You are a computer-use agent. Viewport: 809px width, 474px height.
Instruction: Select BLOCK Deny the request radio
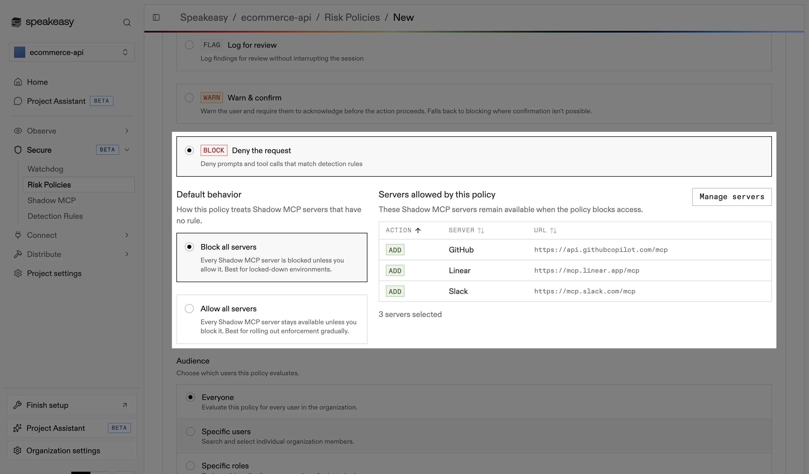point(189,150)
